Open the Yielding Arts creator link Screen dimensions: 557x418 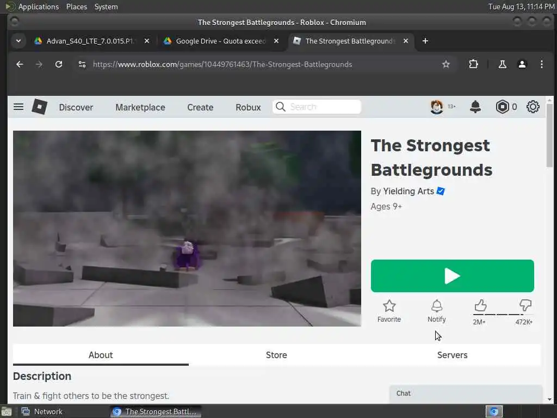(409, 191)
